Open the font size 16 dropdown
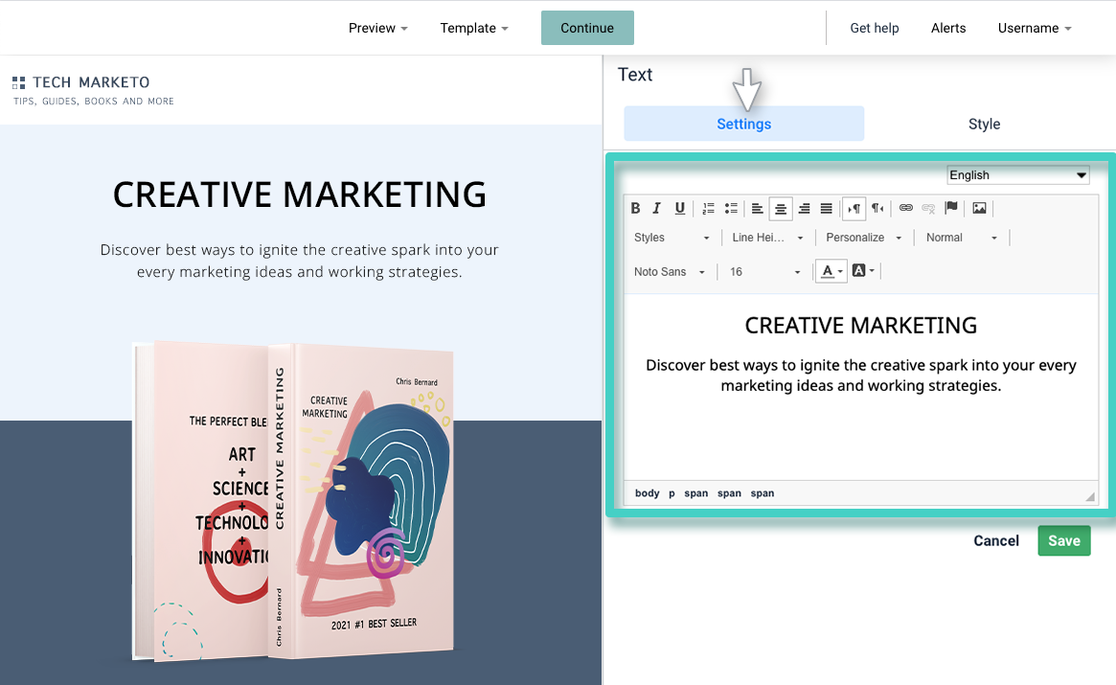This screenshot has height=685, width=1116. pos(764,271)
